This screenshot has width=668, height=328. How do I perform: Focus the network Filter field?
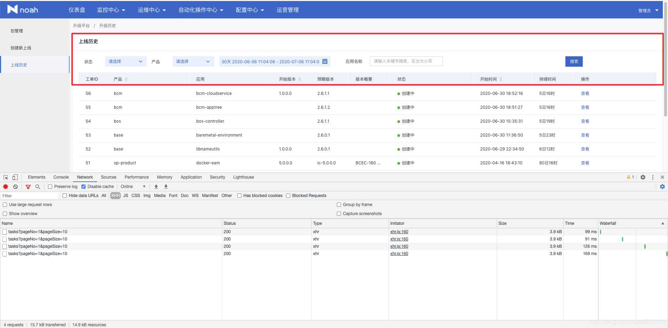point(30,196)
